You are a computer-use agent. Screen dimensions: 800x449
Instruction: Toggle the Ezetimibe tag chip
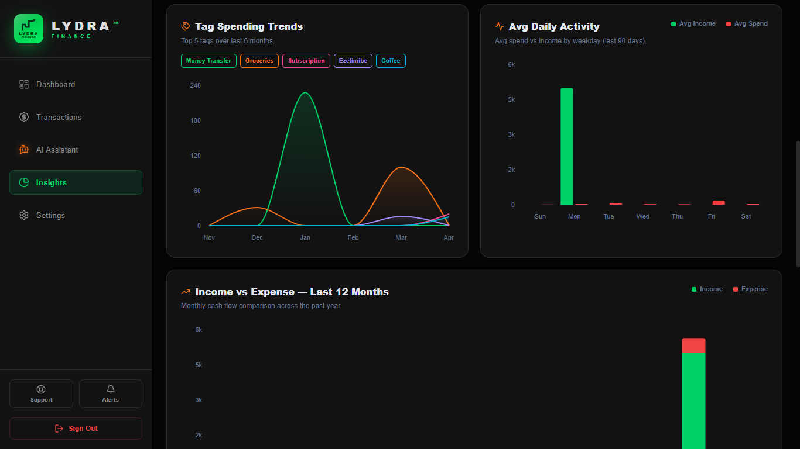point(353,61)
